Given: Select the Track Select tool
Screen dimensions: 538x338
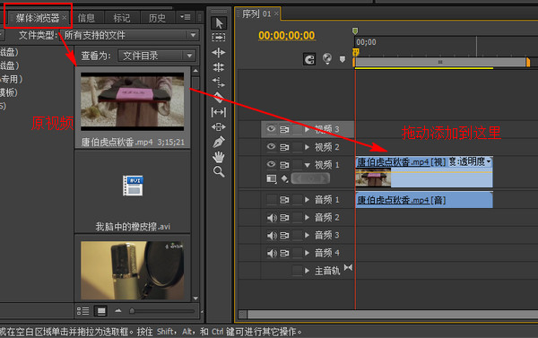Looking at the screenshot, I should pos(219,37).
